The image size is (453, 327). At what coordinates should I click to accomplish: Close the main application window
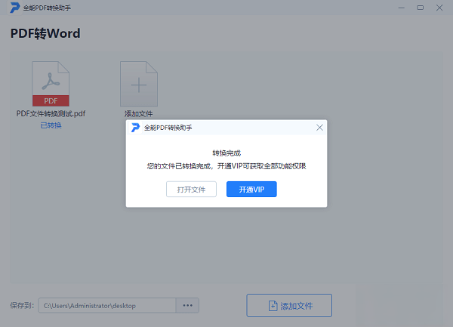click(x=439, y=8)
